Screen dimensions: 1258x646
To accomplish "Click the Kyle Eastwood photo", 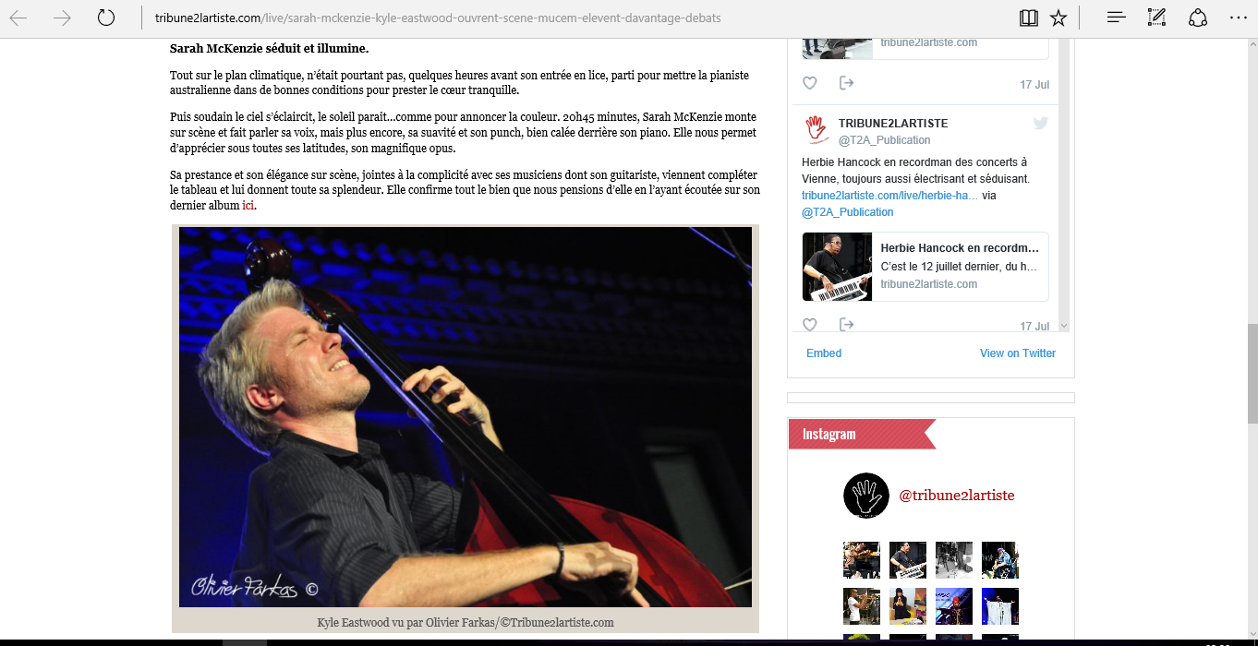I will point(466,417).
